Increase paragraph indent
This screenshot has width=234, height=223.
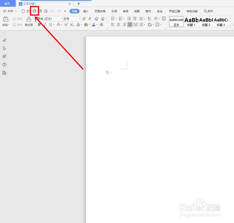coord(135,19)
